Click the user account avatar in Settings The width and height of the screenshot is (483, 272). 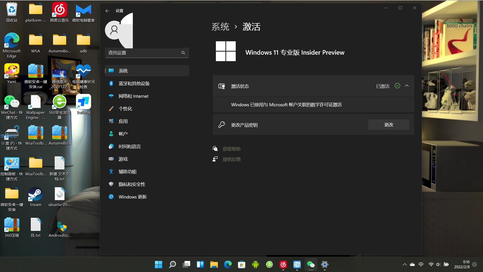coord(114,30)
